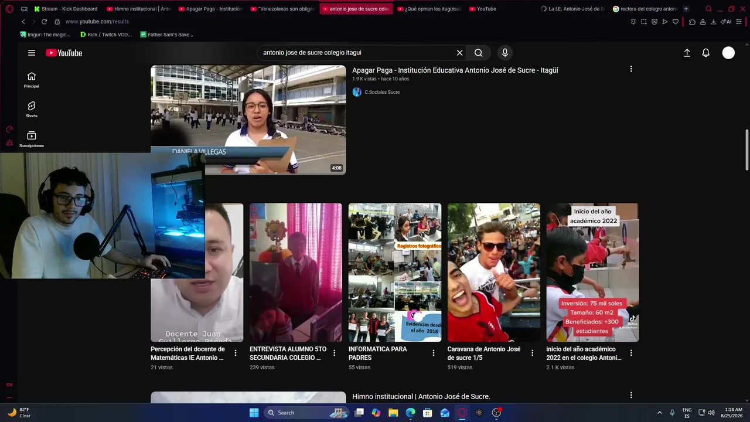Open the Windows Start menu
The width and height of the screenshot is (750, 422).
tap(254, 413)
